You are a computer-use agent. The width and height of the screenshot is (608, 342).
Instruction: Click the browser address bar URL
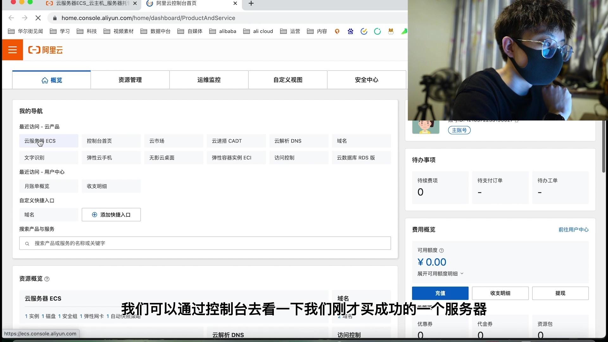pyautogui.click(x=148, y=18)
